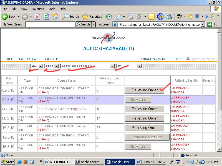The image size is (222, 166).
Task: Click Relieving Order for B.No.5 course
Action: tap(145, 90)
